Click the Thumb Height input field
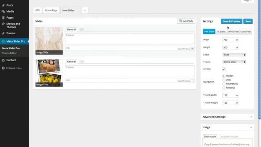This screenshot has width=261, height=147. (x=230, y=103)
